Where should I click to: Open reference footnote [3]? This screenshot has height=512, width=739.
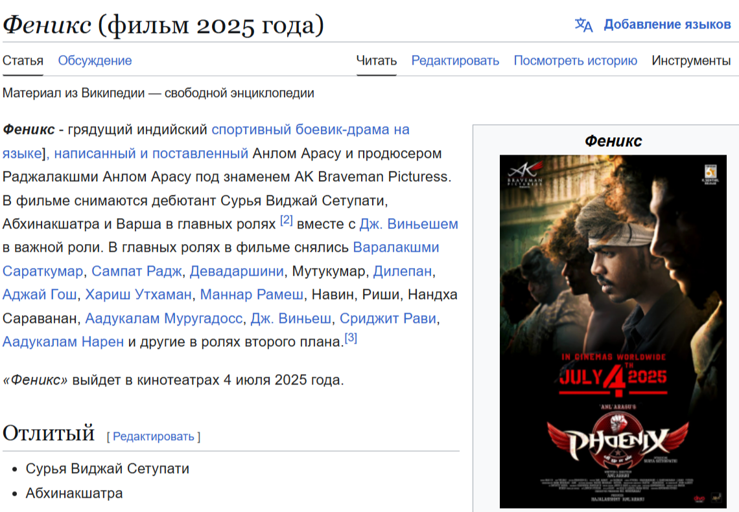click(351, 337)
